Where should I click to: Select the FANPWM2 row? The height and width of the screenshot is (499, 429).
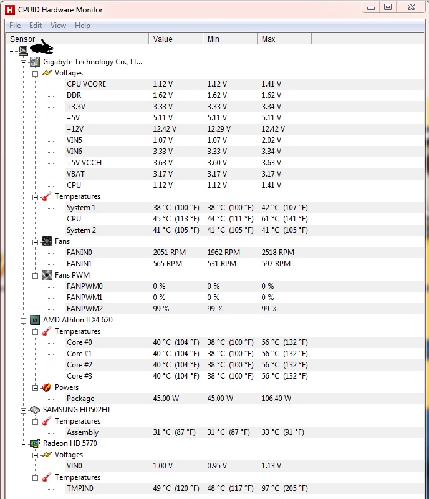(x=244, y=308)
